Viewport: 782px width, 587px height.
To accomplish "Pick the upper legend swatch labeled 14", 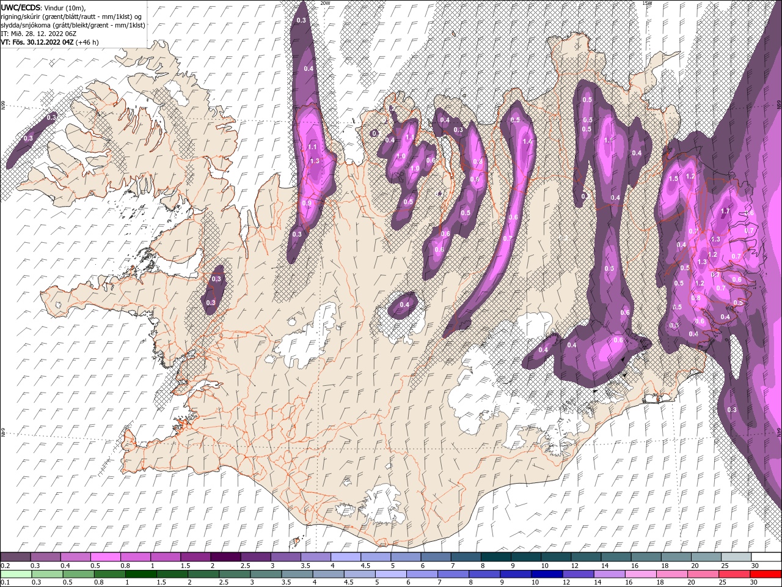I will (x=616, y=557).
